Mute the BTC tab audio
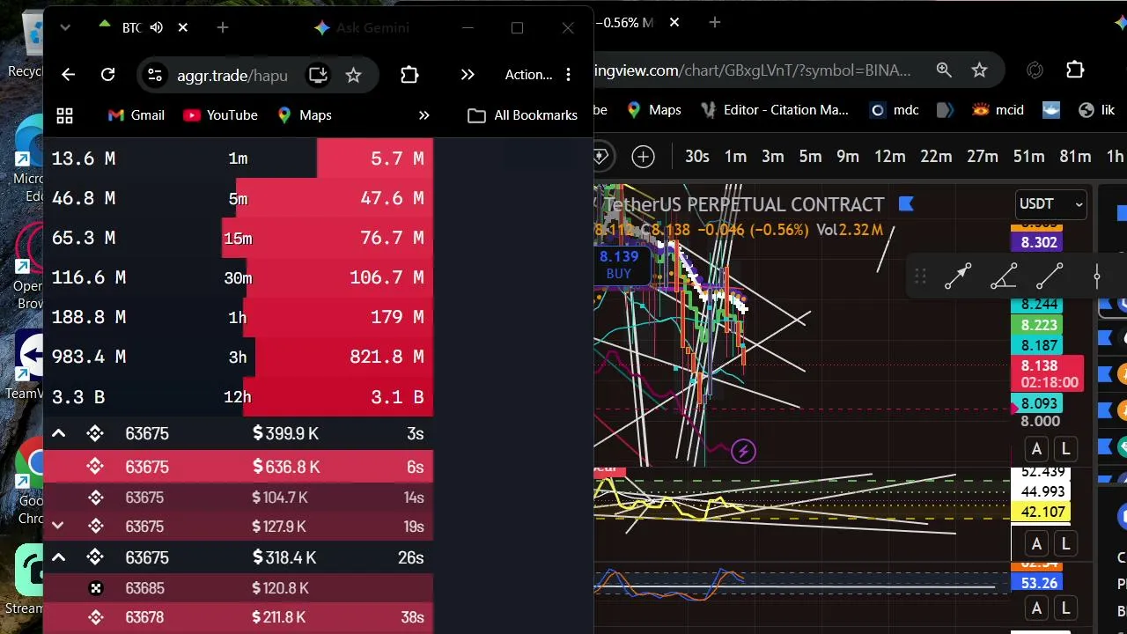1127x634 pixels. click(157, 27)
